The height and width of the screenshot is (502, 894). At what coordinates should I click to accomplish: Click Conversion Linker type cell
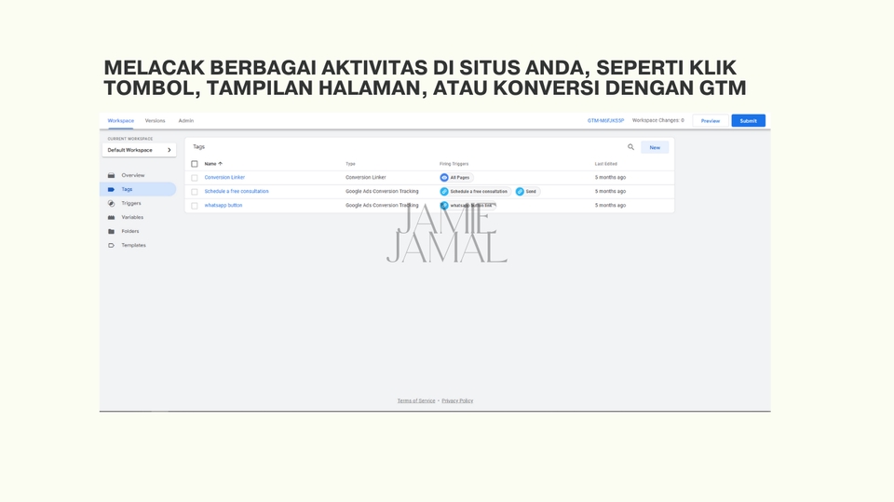tap(365, 177)
